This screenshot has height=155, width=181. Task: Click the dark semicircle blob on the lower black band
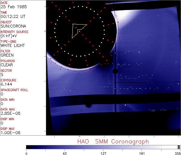click(x=88, y=105)
